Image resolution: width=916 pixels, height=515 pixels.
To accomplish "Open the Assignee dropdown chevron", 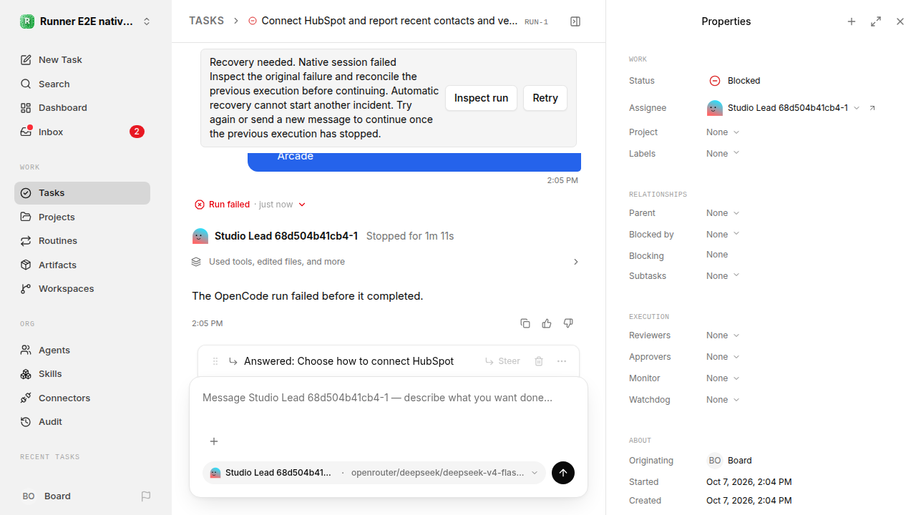I will (857, 108).
